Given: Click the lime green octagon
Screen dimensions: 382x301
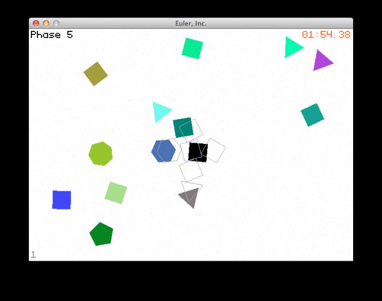Looking at the screenshot, I should click(x=101, y=154).
